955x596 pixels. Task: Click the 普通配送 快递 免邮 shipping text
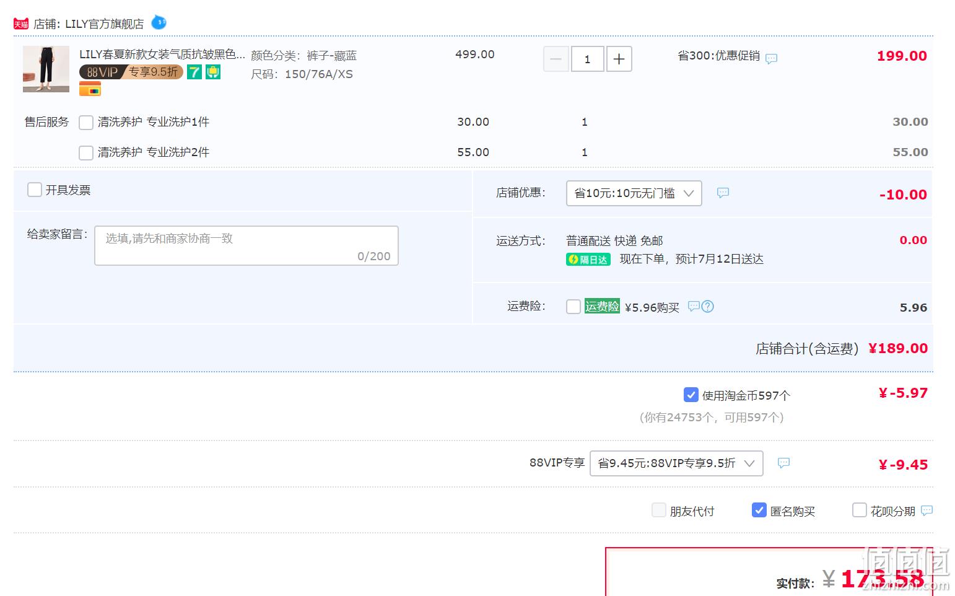(614, 240)
